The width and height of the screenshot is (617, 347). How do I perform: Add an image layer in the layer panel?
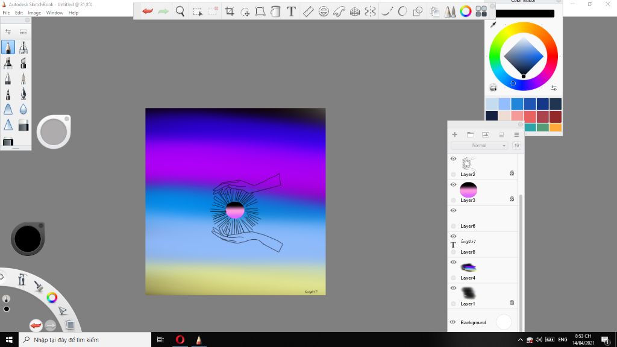[x=486, y=134]
